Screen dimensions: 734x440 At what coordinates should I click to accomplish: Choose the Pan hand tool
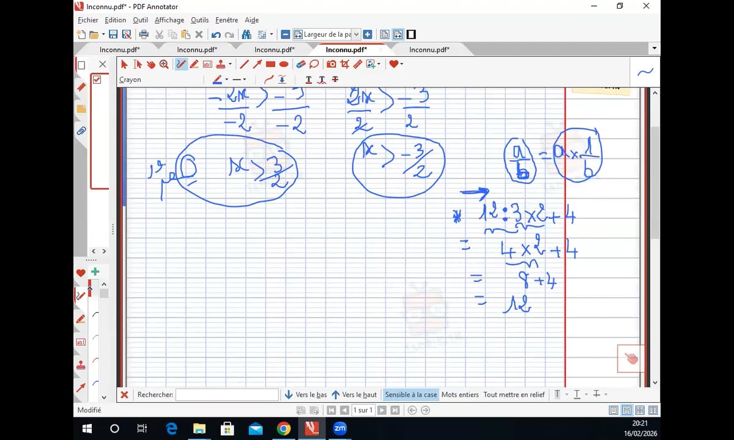pyautogui.click(x=150, y=64)
